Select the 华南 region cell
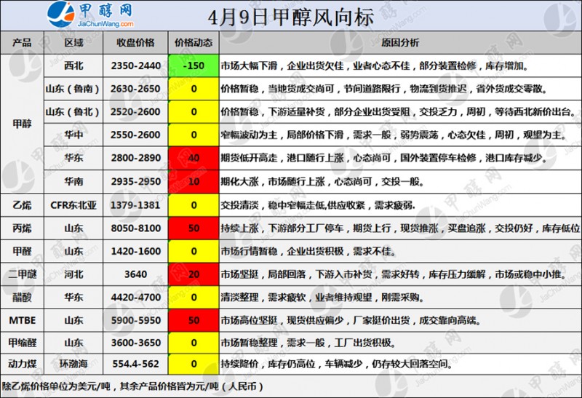The height and width of the screenshot is (398, 582). click(73, 182)
